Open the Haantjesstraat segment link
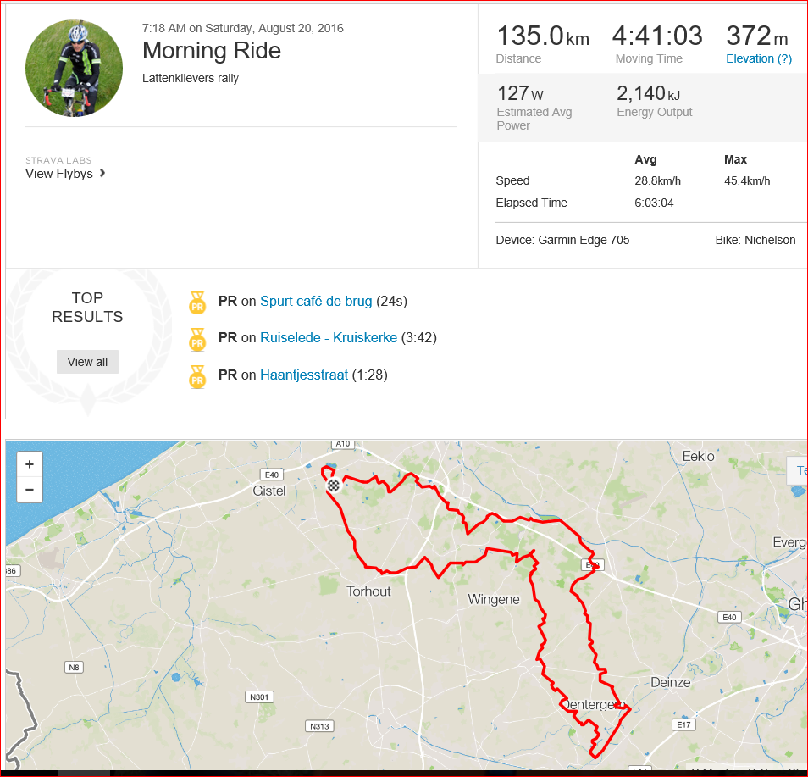Screen dimensions: 808x777 click(x=304, y=375)
